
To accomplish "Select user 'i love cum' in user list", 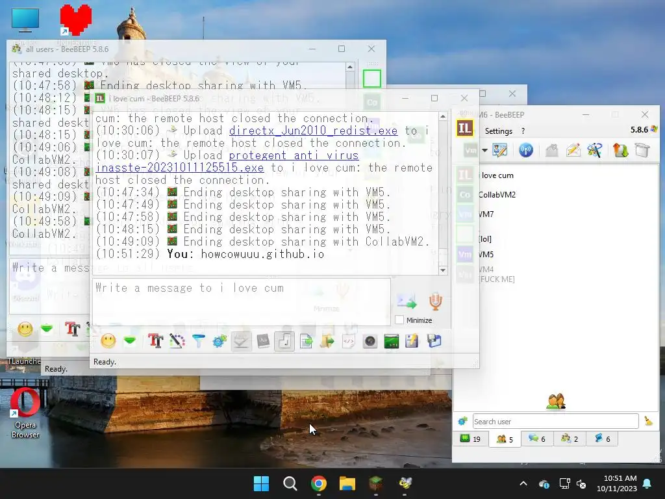I will (x=557, y=175).
